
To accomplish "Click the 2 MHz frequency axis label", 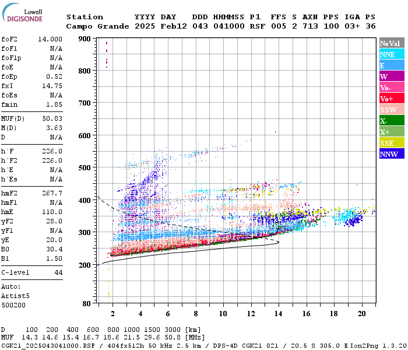I will (112, 314).
